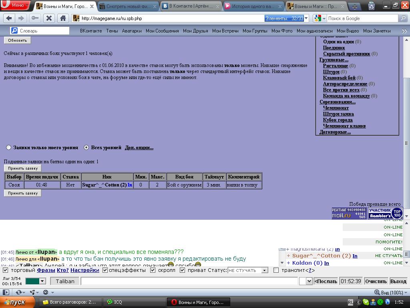Open the smiley dropdown next to Послать
Viewport: 410px width, 308px height.
tap(306, 281)
